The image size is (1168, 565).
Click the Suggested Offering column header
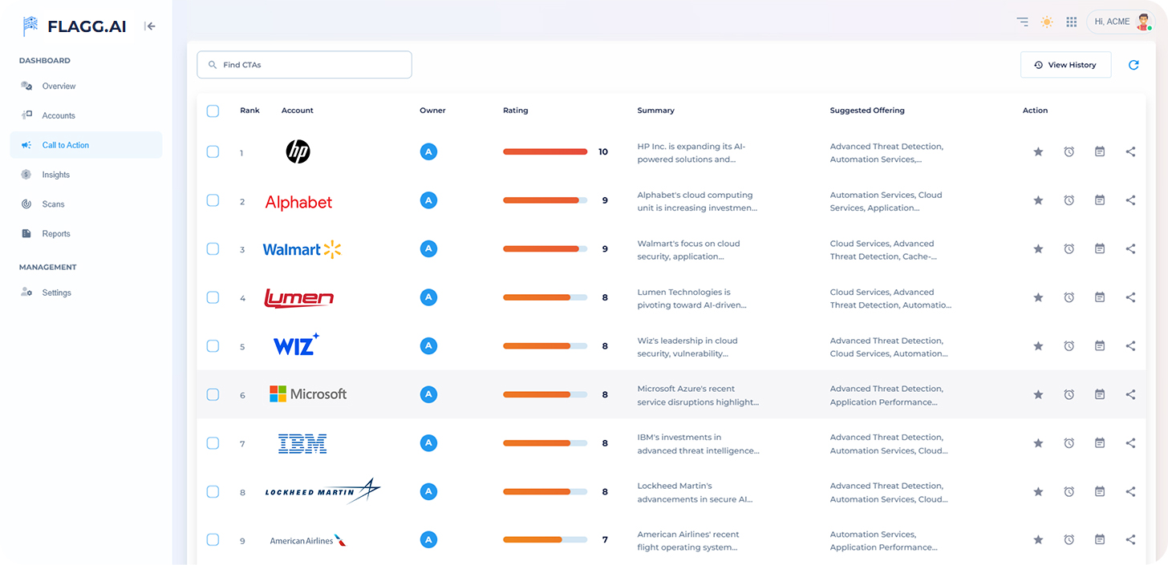click(867, 111)
